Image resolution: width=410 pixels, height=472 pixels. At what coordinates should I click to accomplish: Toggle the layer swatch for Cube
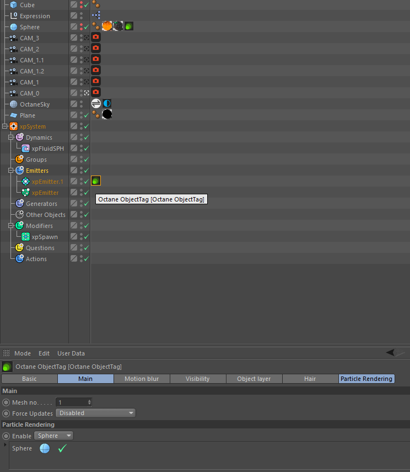coord(74,4)
